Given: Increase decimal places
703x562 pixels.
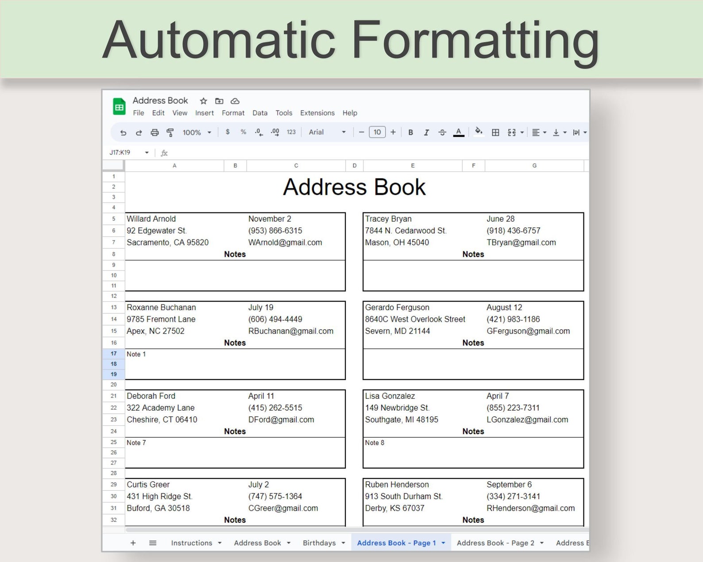Looking at the screenshot, I should [275, 132].
